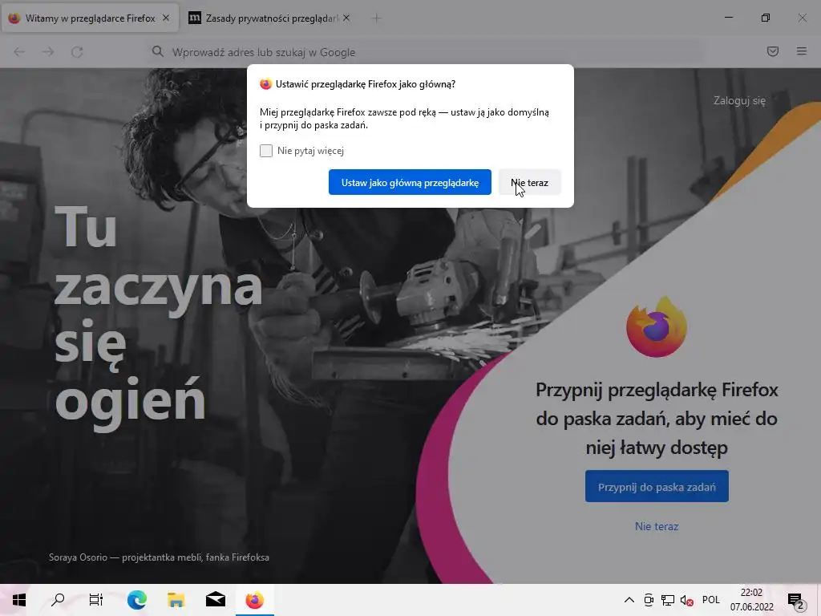Open Windows taskbar search
The width and height of the screenshot is (821, 616).
(x=58, y=600)
